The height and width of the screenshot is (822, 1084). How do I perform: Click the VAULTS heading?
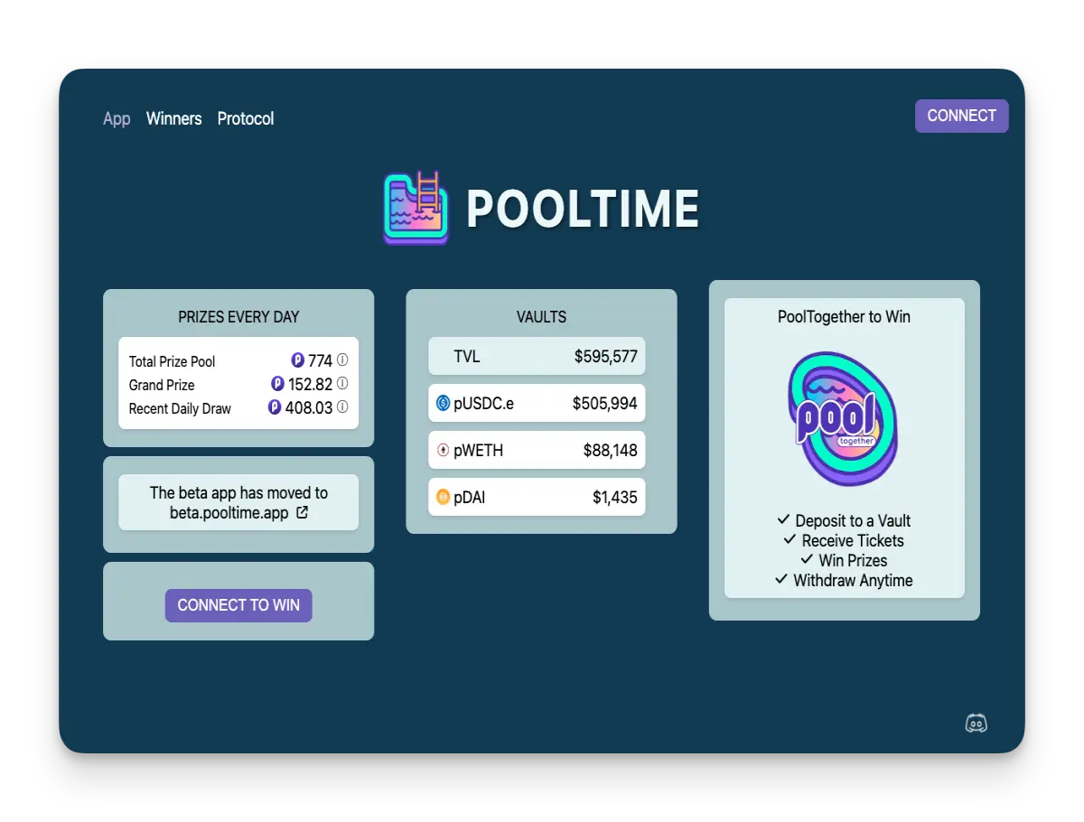click(x=542, y=317)
